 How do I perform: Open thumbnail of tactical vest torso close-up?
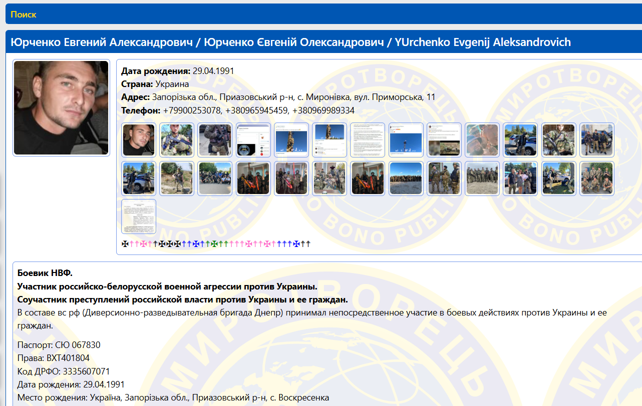point(215,140)
